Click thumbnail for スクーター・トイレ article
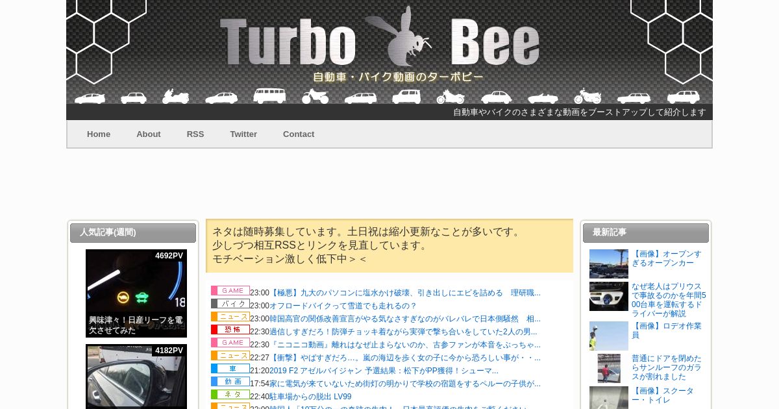The width and height of the screenshot is (779, 409). pos(609,397)
